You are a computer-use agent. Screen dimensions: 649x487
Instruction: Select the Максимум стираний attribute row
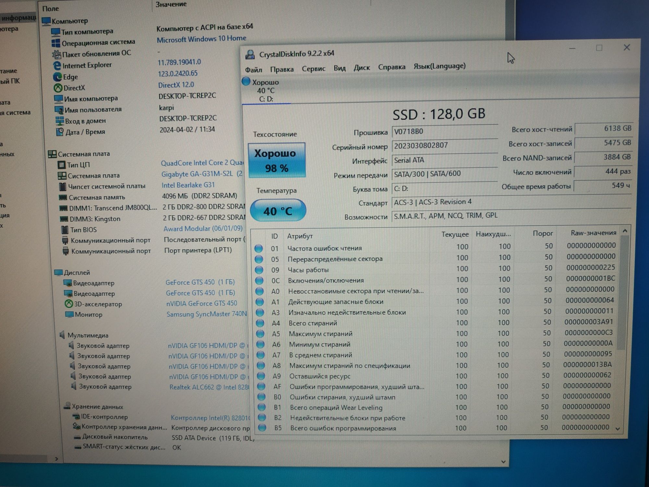(435, 333)
